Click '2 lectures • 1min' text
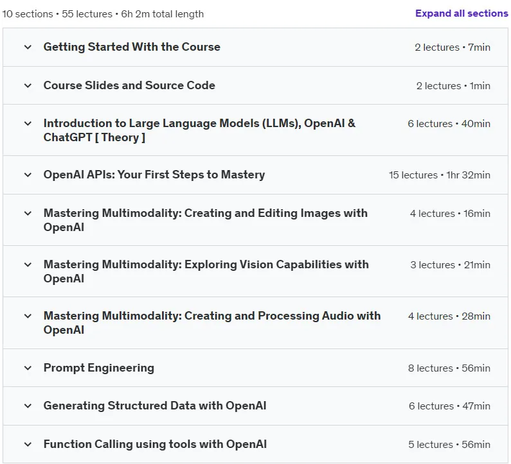The image size is (511, 464). pos(453,85)
